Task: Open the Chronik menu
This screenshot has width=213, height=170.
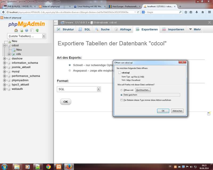Action: click(31, 2)
